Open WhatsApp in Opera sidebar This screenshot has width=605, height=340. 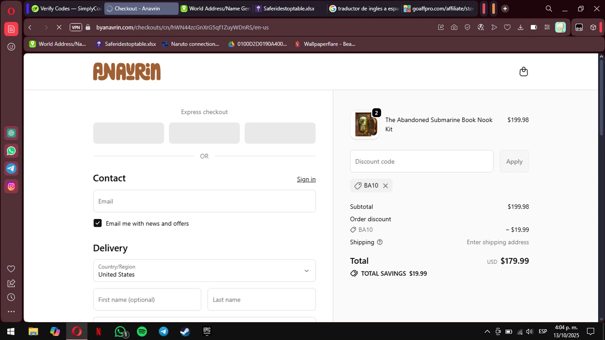(11, 151)
